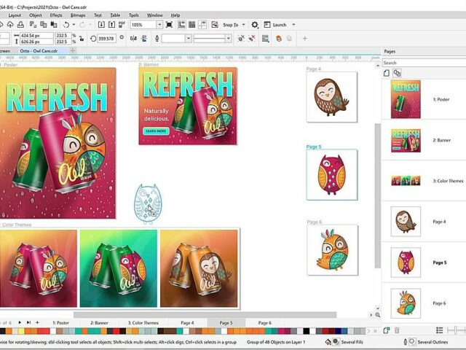Screen dimensions: 466x350
Task: Open the Bitmaps menu
Action: point(78,15)
